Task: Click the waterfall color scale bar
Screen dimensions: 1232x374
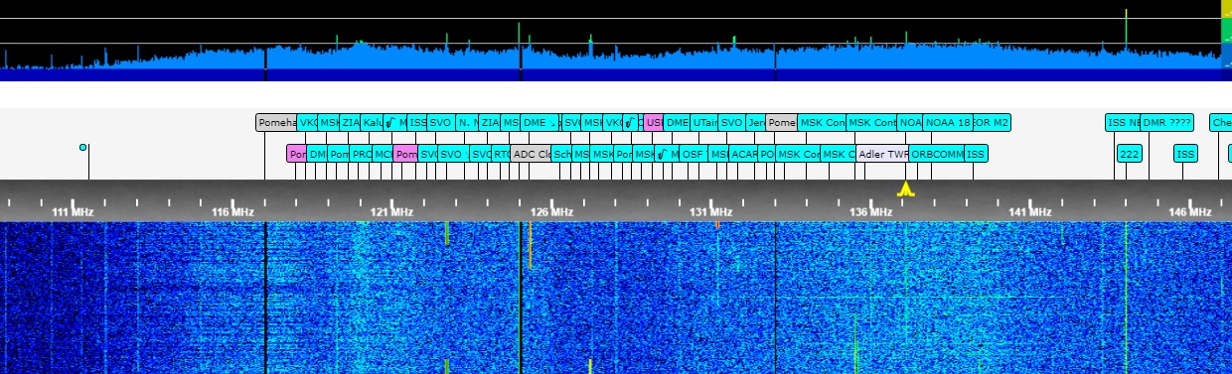Action: coord(1226,40)
